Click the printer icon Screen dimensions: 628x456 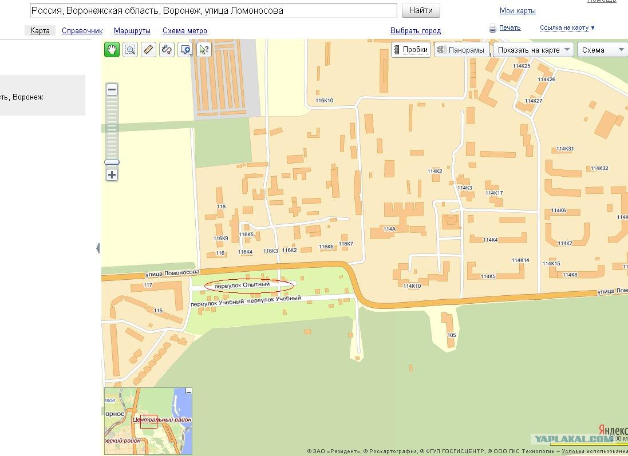[x=493, y=28]
